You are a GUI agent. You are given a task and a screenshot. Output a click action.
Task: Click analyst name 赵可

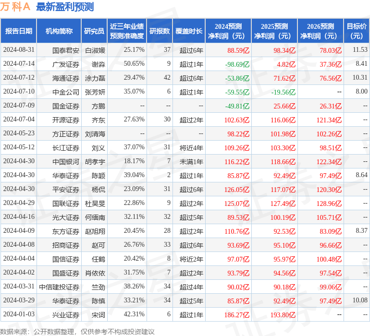tap(99, 245)
